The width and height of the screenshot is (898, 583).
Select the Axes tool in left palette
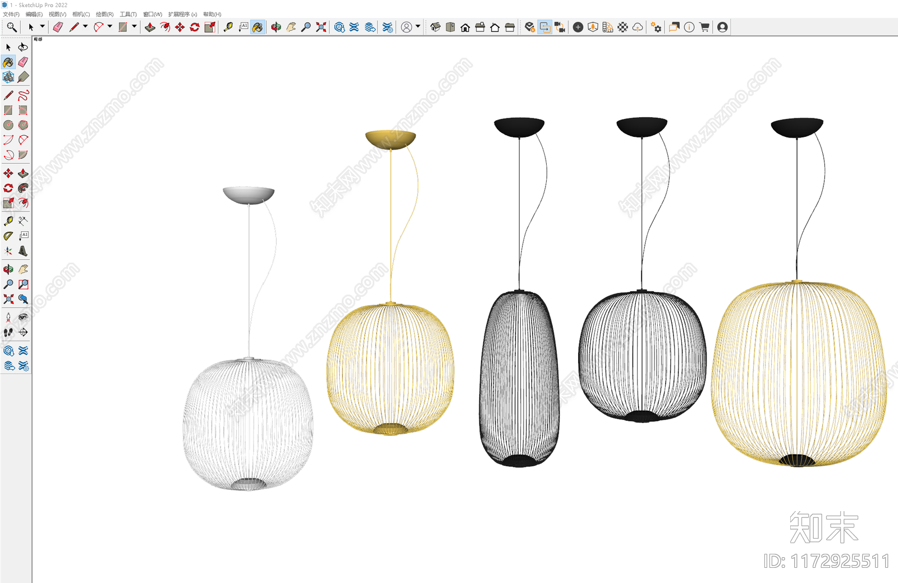[8, 251]
